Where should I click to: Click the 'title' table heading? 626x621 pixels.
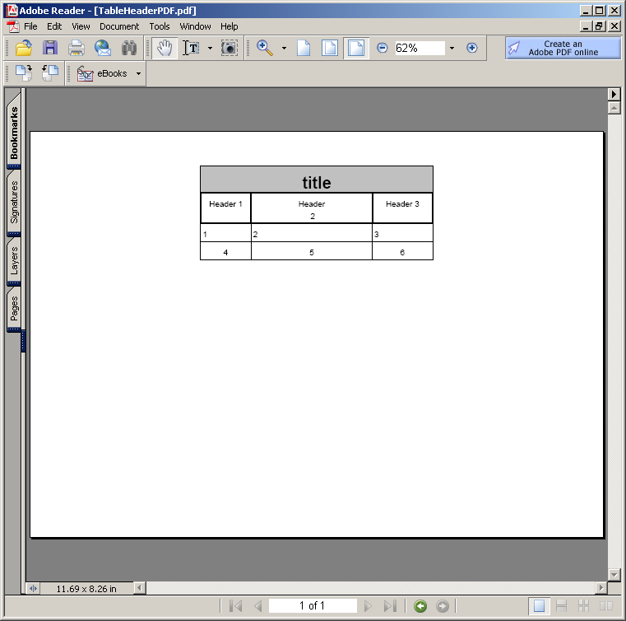pos(317,183)
